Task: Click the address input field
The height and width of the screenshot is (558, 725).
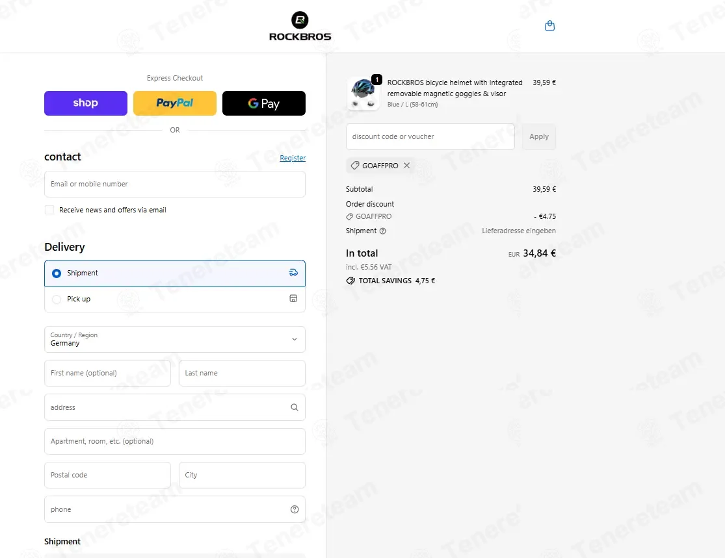Action: coord(175,407)
